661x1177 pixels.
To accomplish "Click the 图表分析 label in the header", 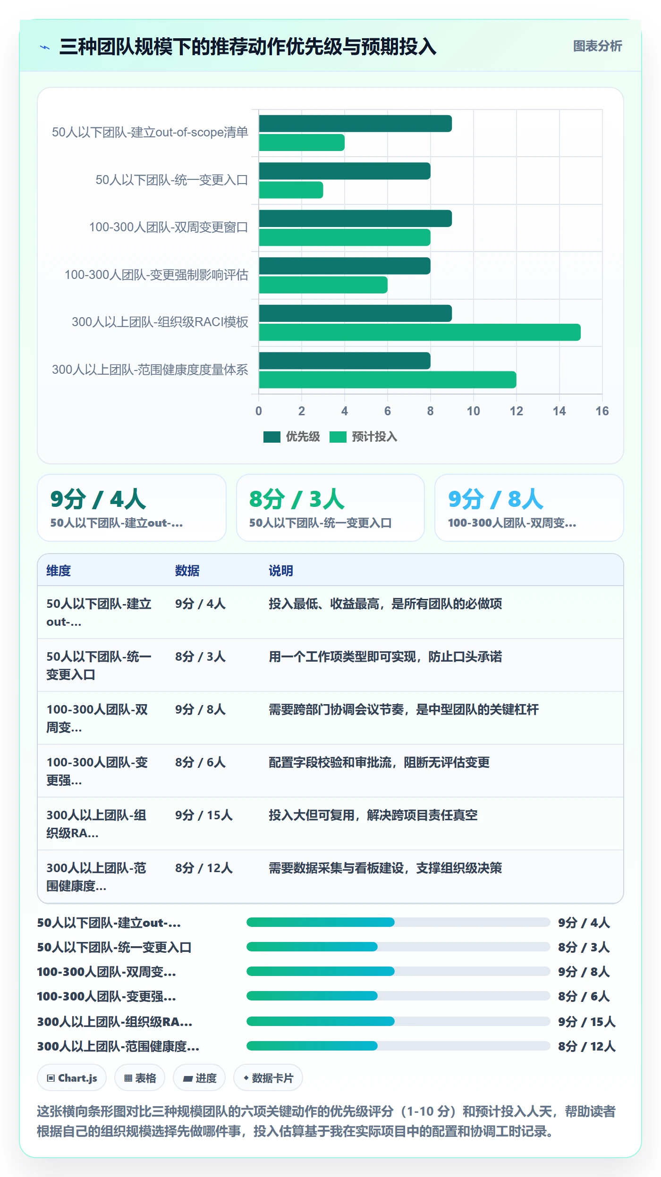I will click(x=597, y=46).
